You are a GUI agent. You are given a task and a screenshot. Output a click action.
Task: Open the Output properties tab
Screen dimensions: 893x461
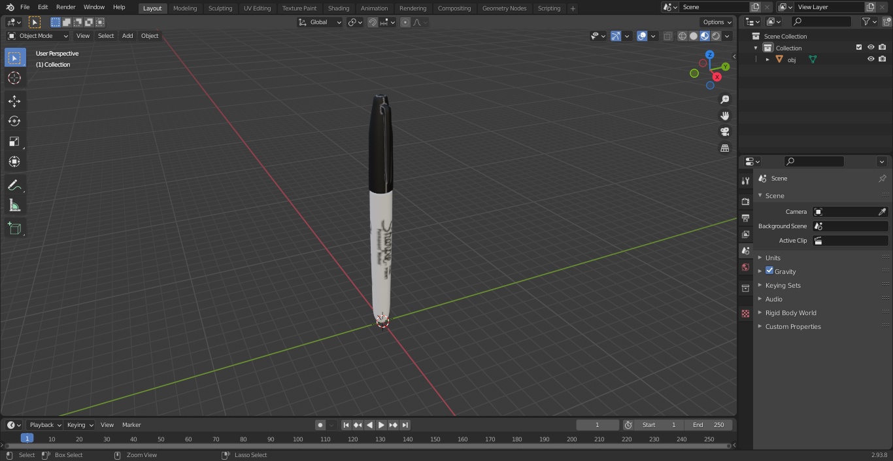[745, 218]
